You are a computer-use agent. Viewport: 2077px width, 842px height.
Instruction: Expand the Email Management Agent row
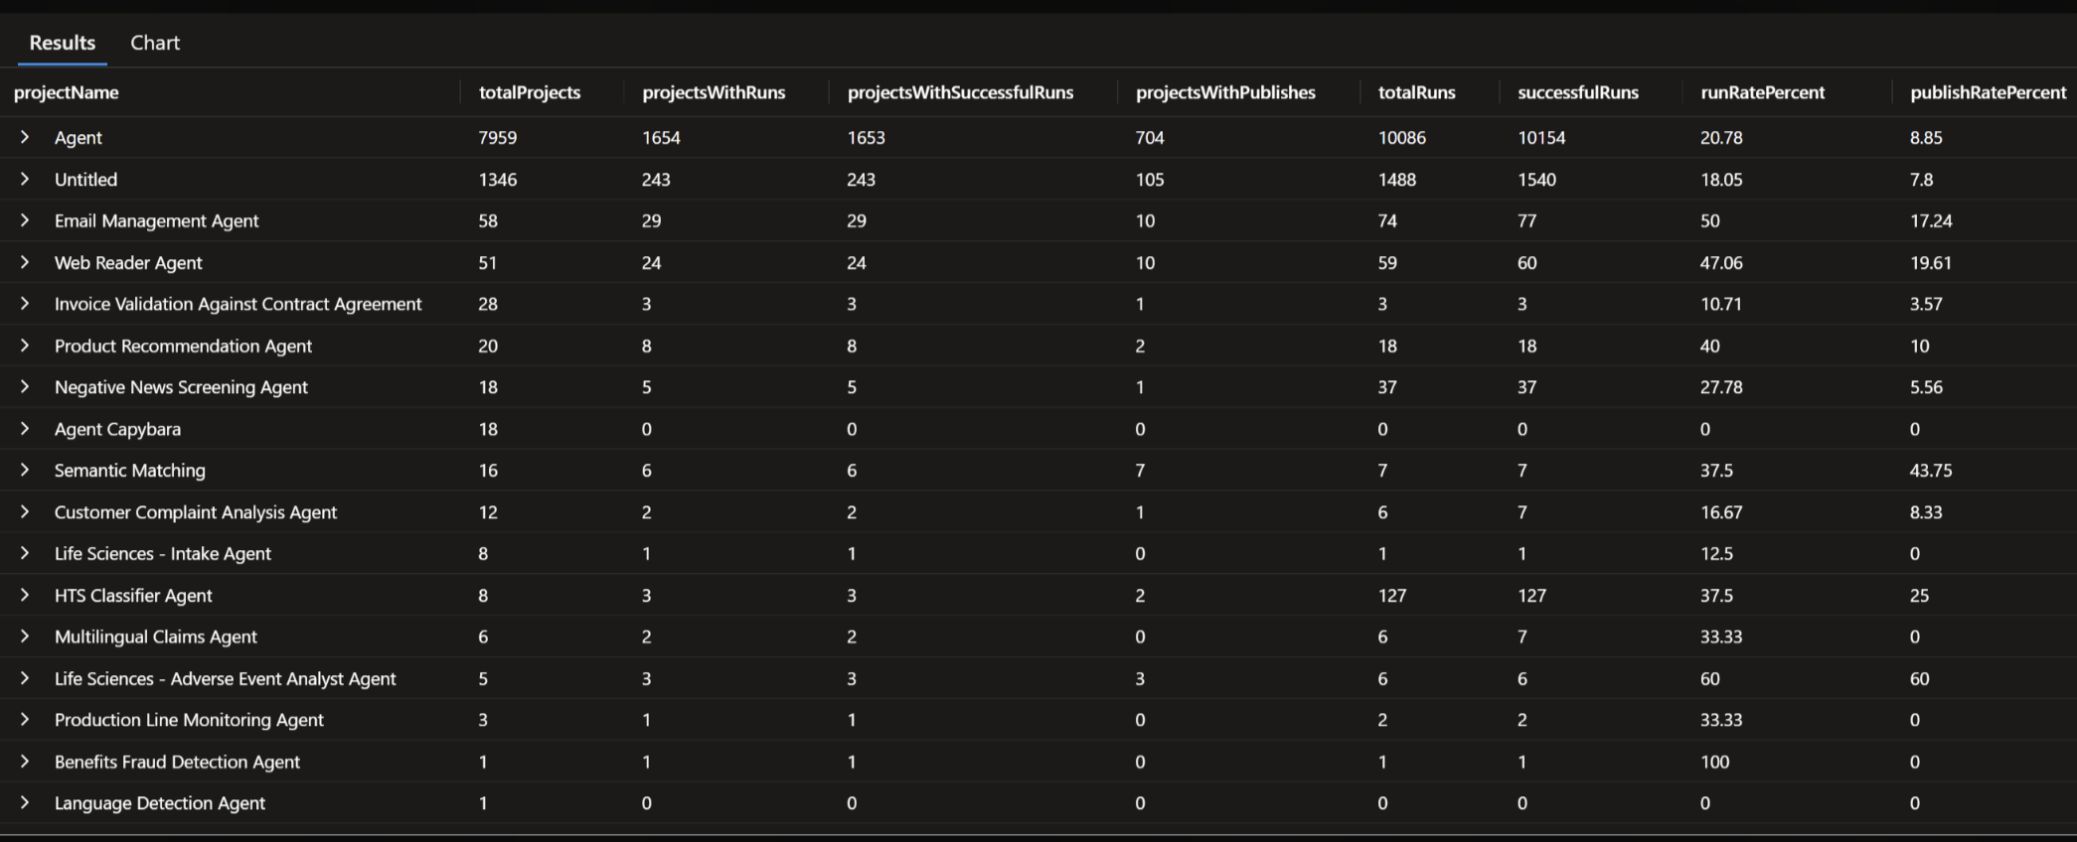25,220
